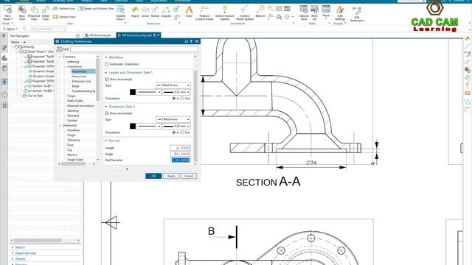
Task: Click the Balloon annotation tool
Action: point(260,12)
